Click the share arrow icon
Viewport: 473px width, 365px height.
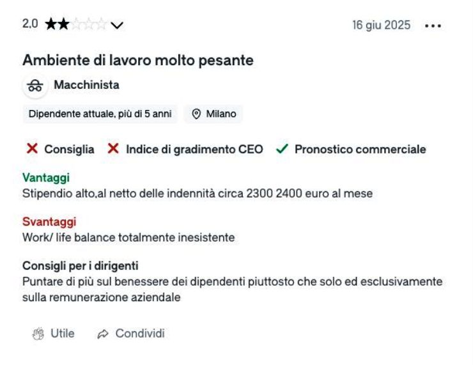point(103,334)
